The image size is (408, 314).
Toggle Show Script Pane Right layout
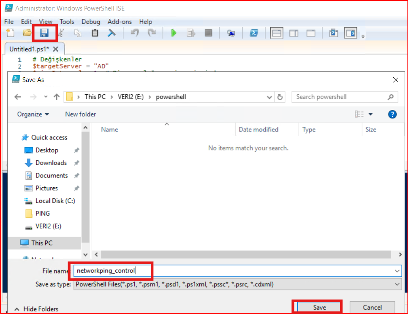click(x=294, y=33)
